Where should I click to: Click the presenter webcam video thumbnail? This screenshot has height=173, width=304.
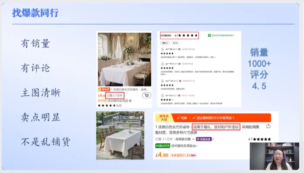coord(274,156)
